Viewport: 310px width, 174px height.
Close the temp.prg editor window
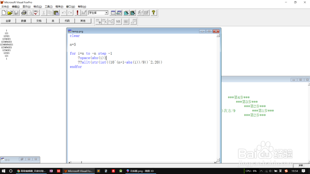(216, 31)
